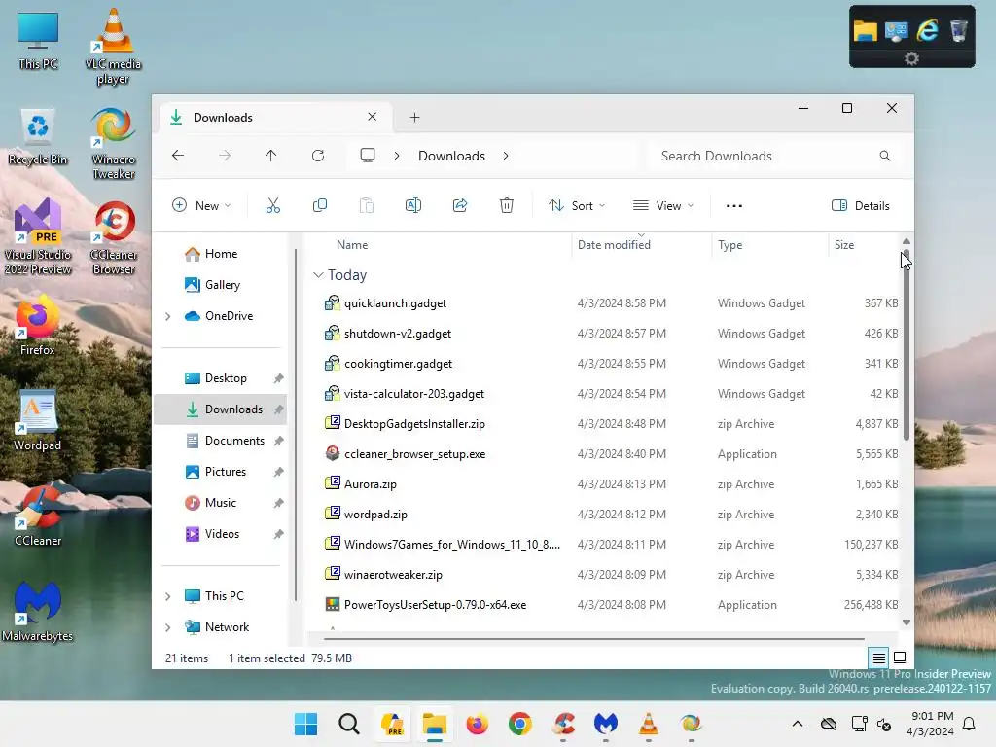Open clock and date in taskbar

931,724
